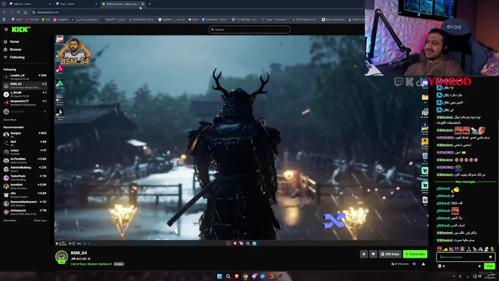Click the browser home button
Image resolution: width=499 pixels, height=281 pixels.
[x=25, y=12]
